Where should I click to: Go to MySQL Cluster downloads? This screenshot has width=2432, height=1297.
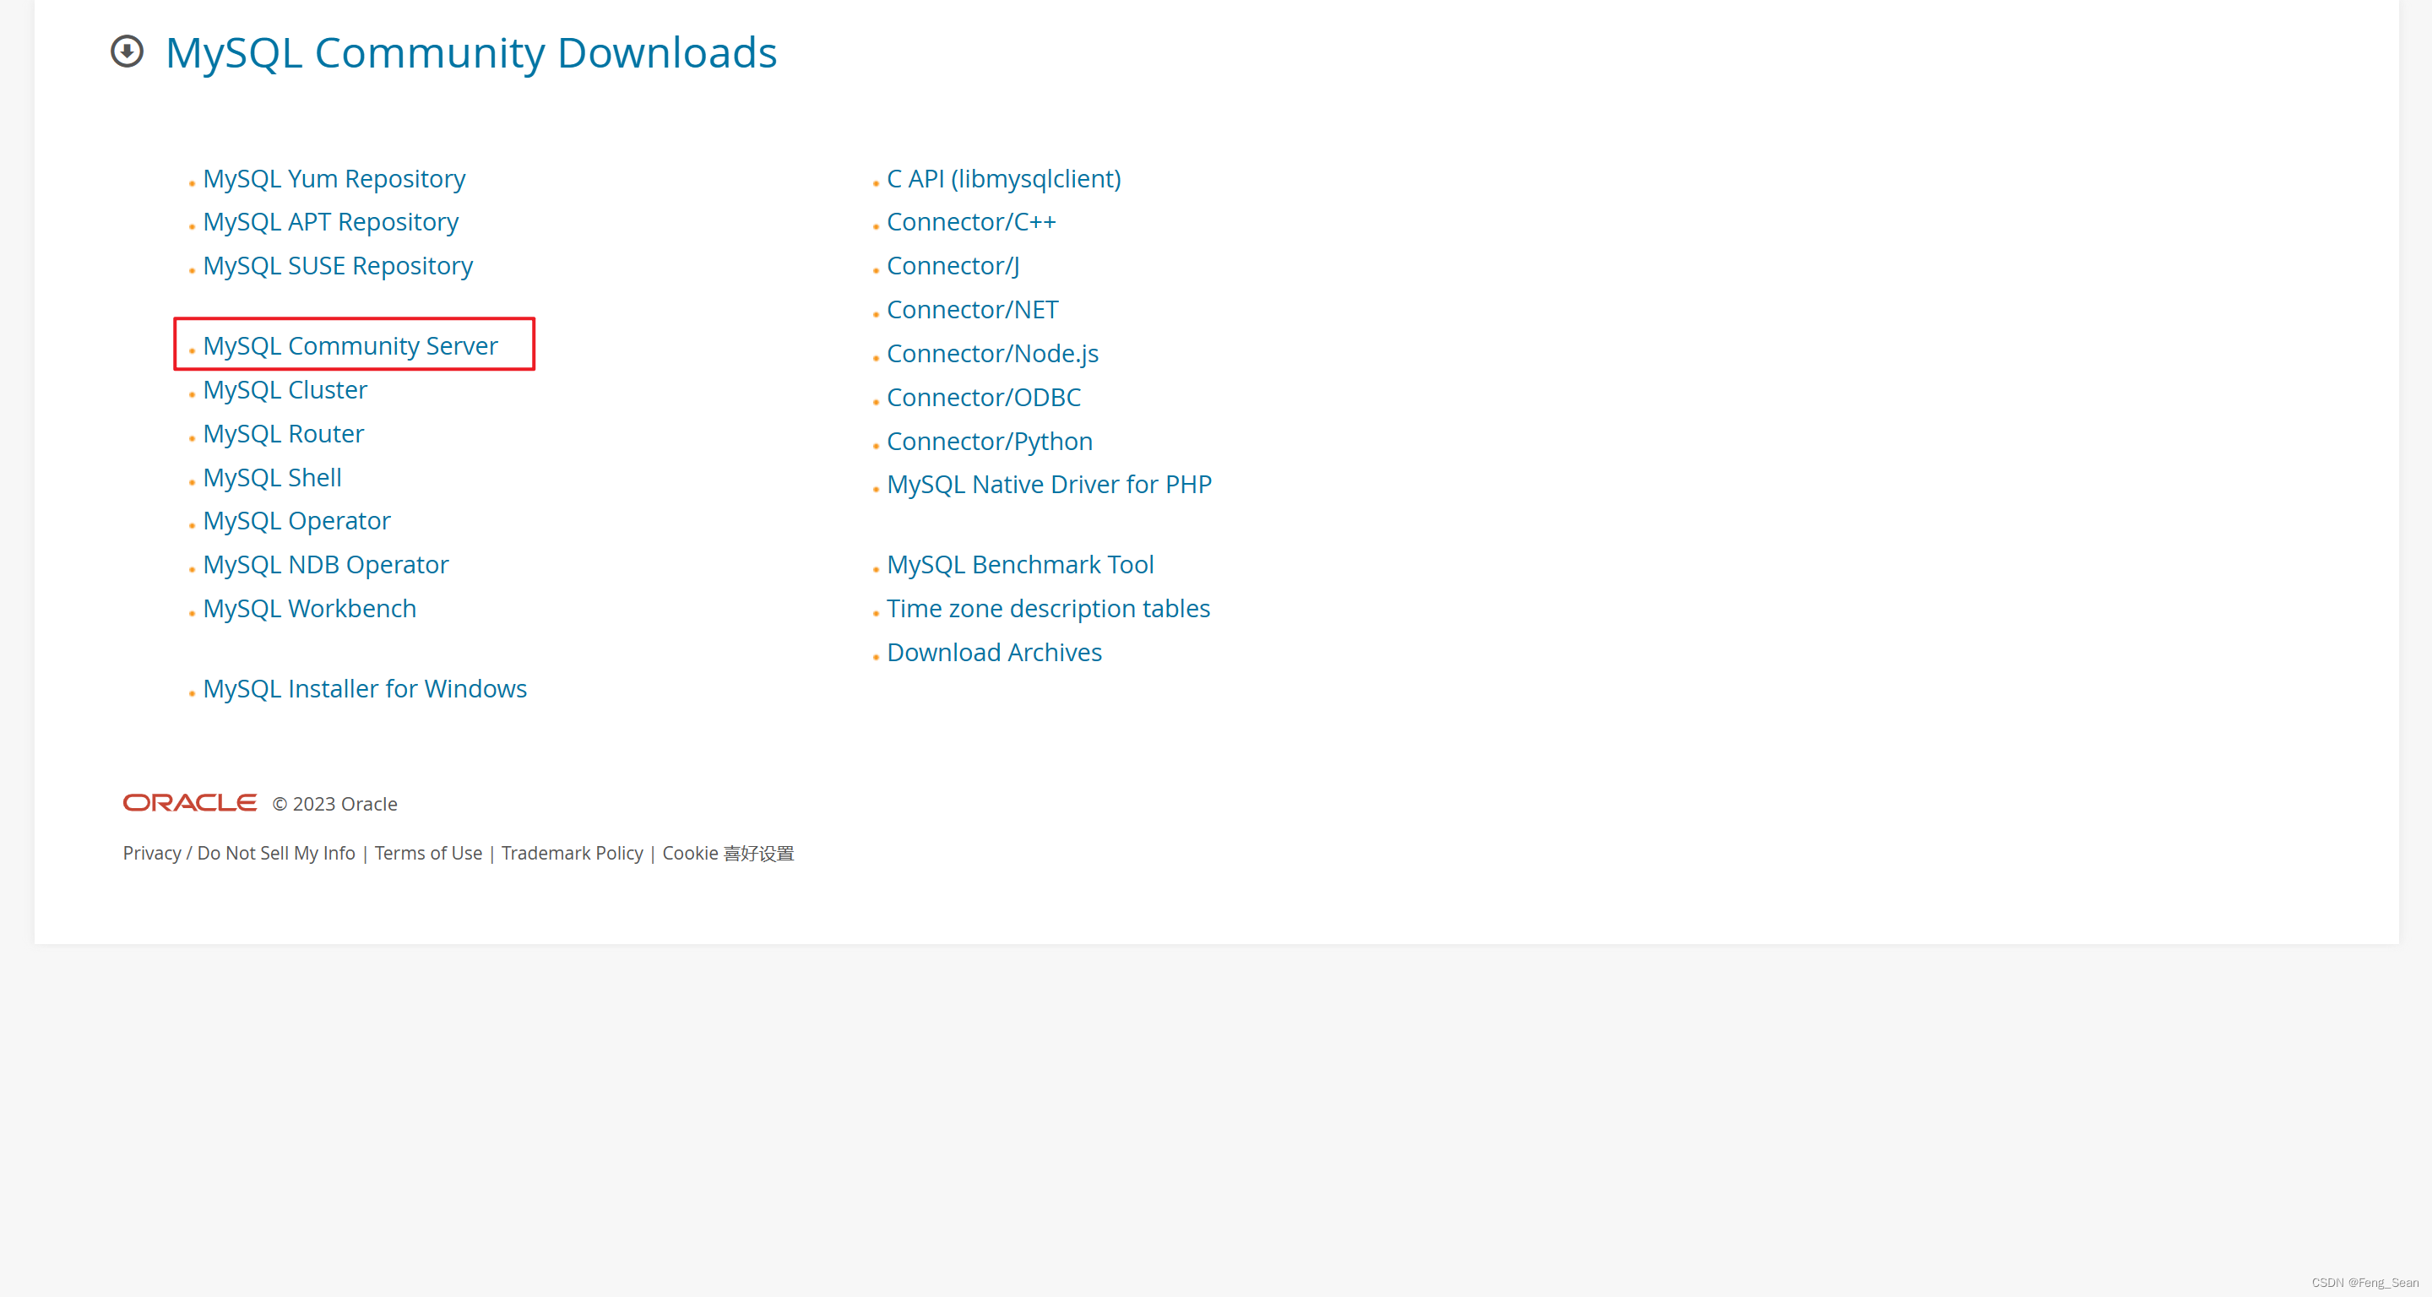pyautogui.click(x=285, y=390)
